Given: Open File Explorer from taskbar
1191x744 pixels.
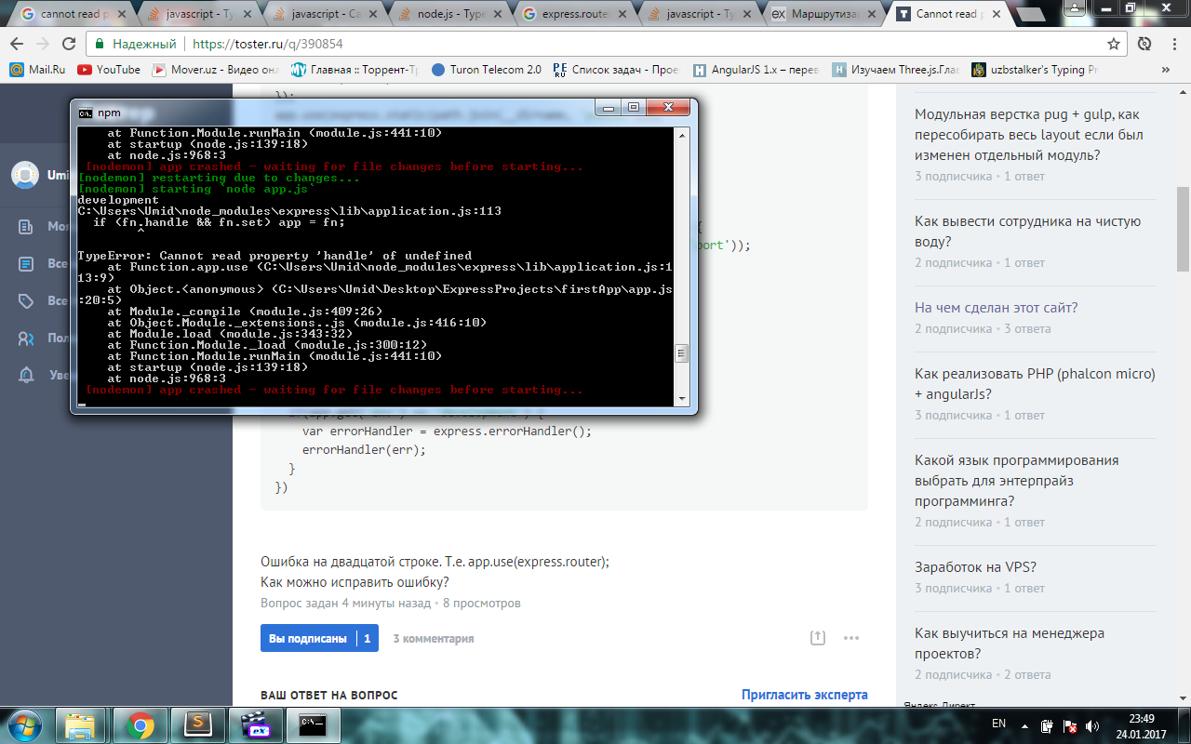Looking at the screenshot, I should click(81, 724).
